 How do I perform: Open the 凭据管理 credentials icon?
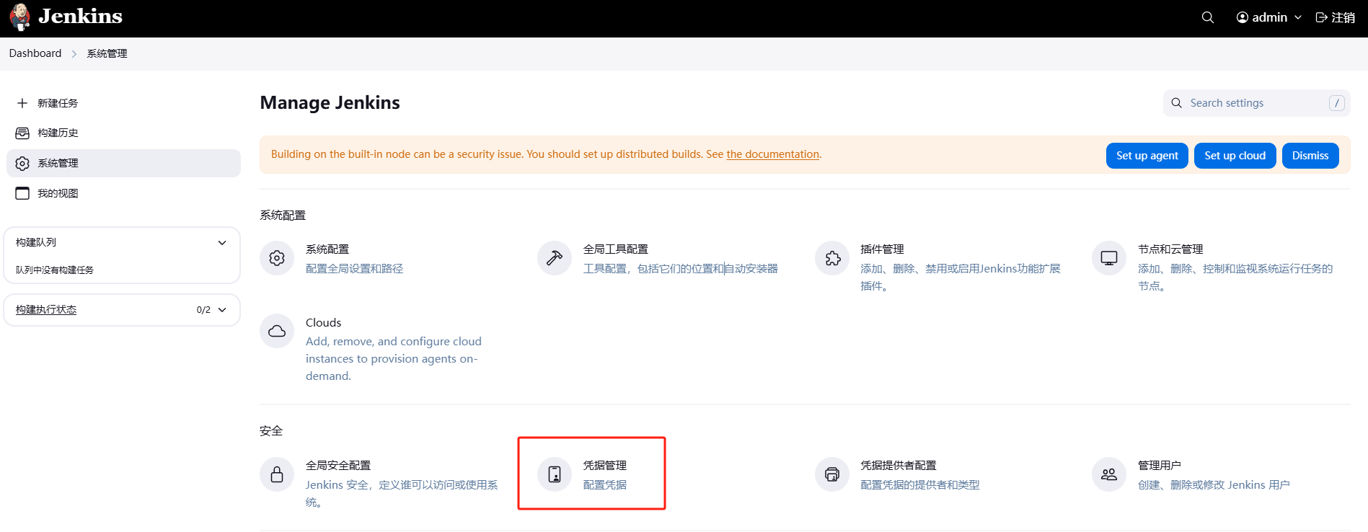point(555,474)
